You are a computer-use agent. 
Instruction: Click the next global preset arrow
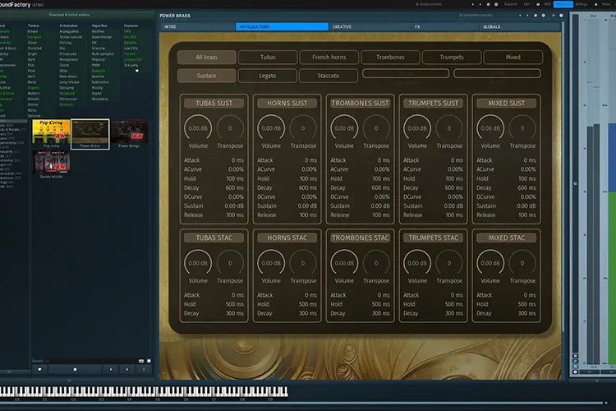coord(480,4)
